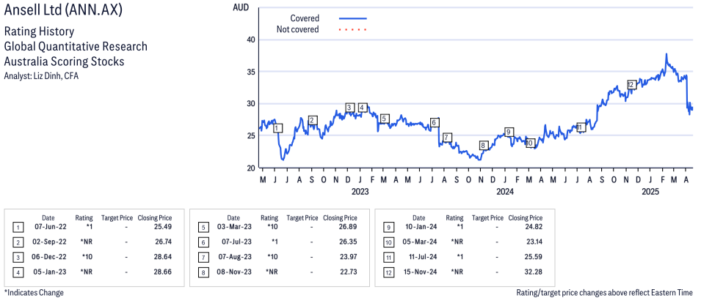The height and width of the screenshot is (298, 701).
Task: Click the boxed number 3 in the table
Action: click(18, 258)
